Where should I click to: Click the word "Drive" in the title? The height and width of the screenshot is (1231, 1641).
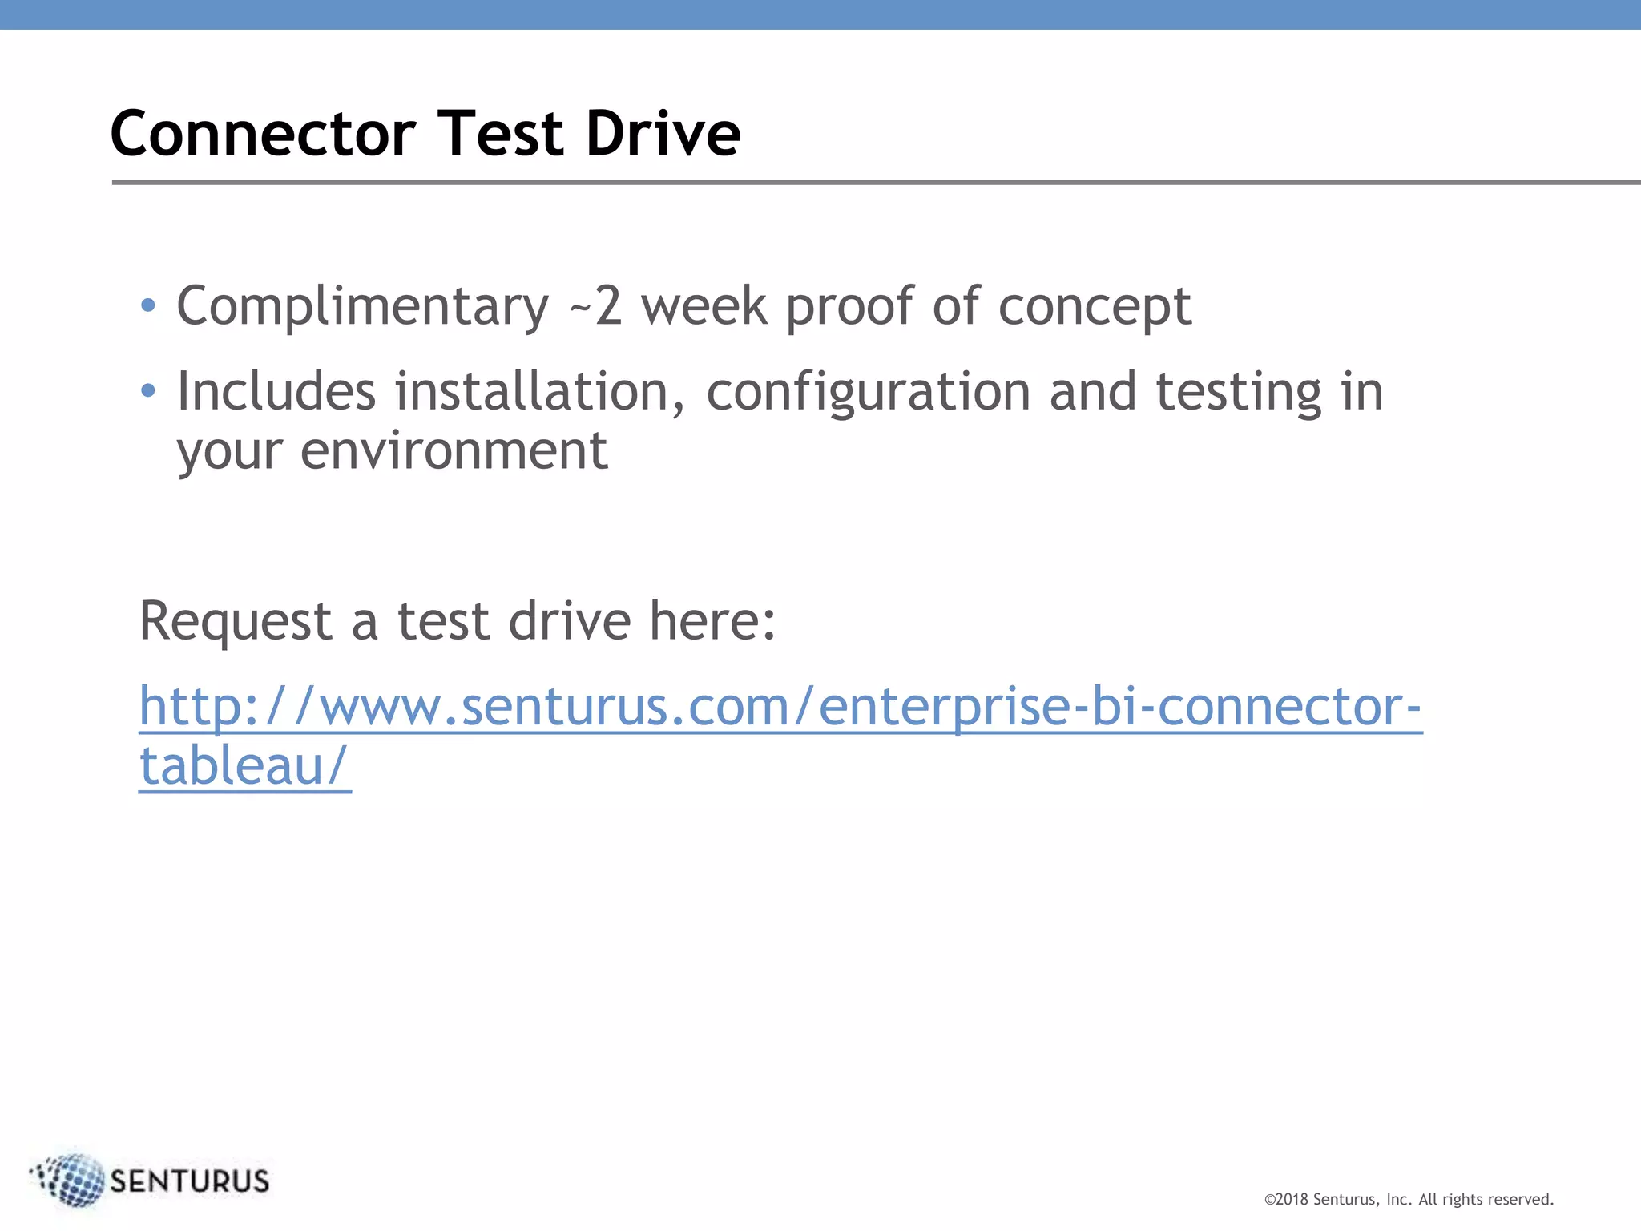pyautogui.click(x=663, y=133)
